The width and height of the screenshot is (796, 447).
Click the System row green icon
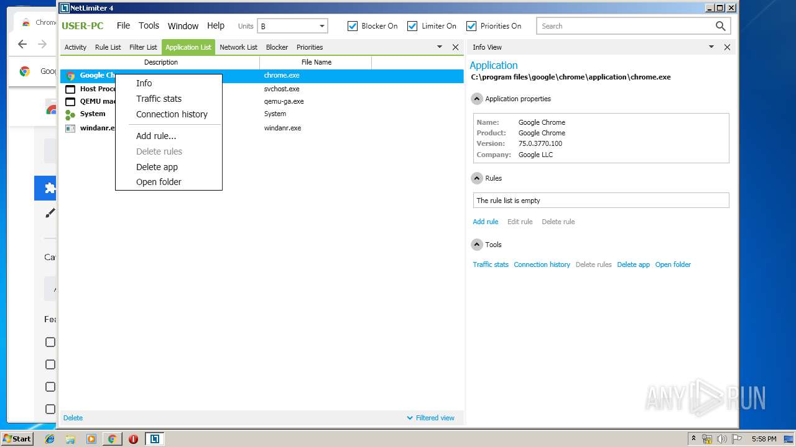point(70,114)
